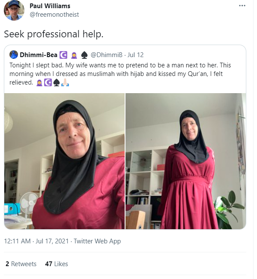Click the Dhimmi-Bea blue avatar icon
The height and width of the screenshot is (279, 257).
[14, 55]
